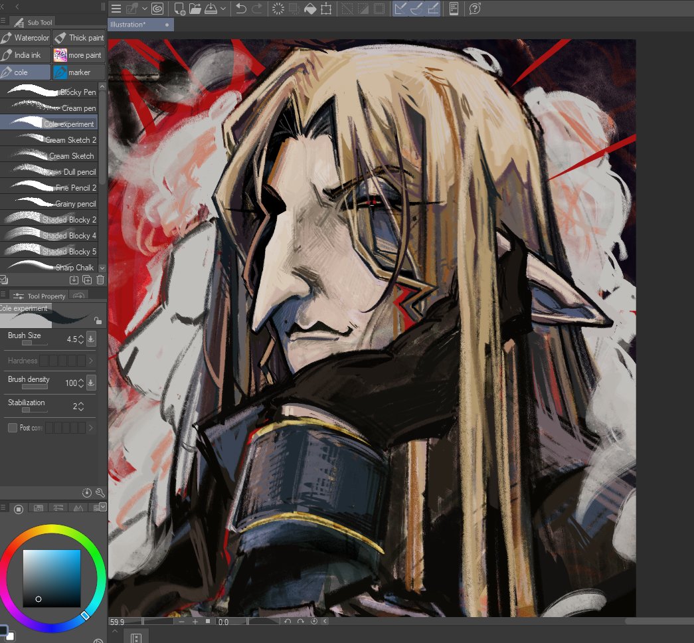Select the Illustration canvas tab

[141, 25]
